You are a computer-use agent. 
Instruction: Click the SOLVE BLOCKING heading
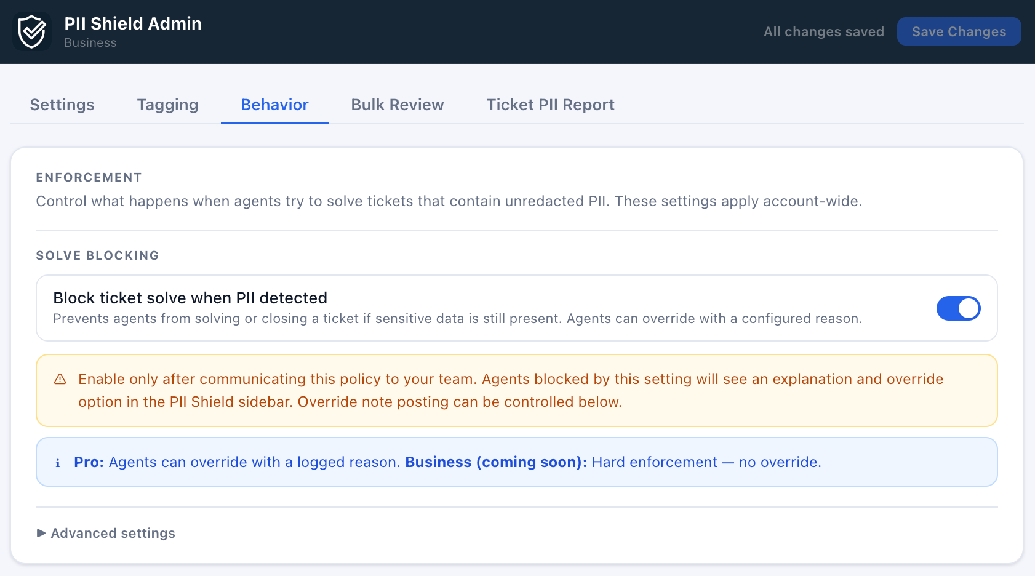pyautogui.click(x=98, y=255)
